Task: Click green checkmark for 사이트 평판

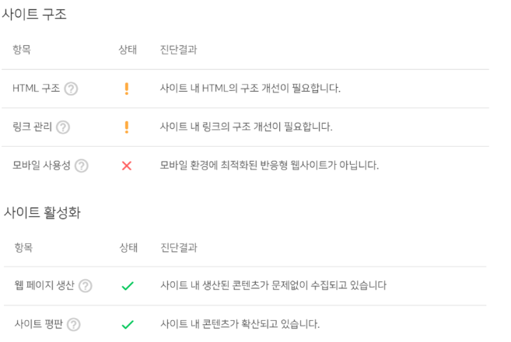Action: [x=128, y=324]
